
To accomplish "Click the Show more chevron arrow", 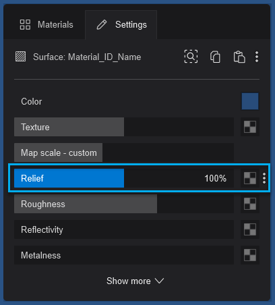I will (x=160, y=281).
